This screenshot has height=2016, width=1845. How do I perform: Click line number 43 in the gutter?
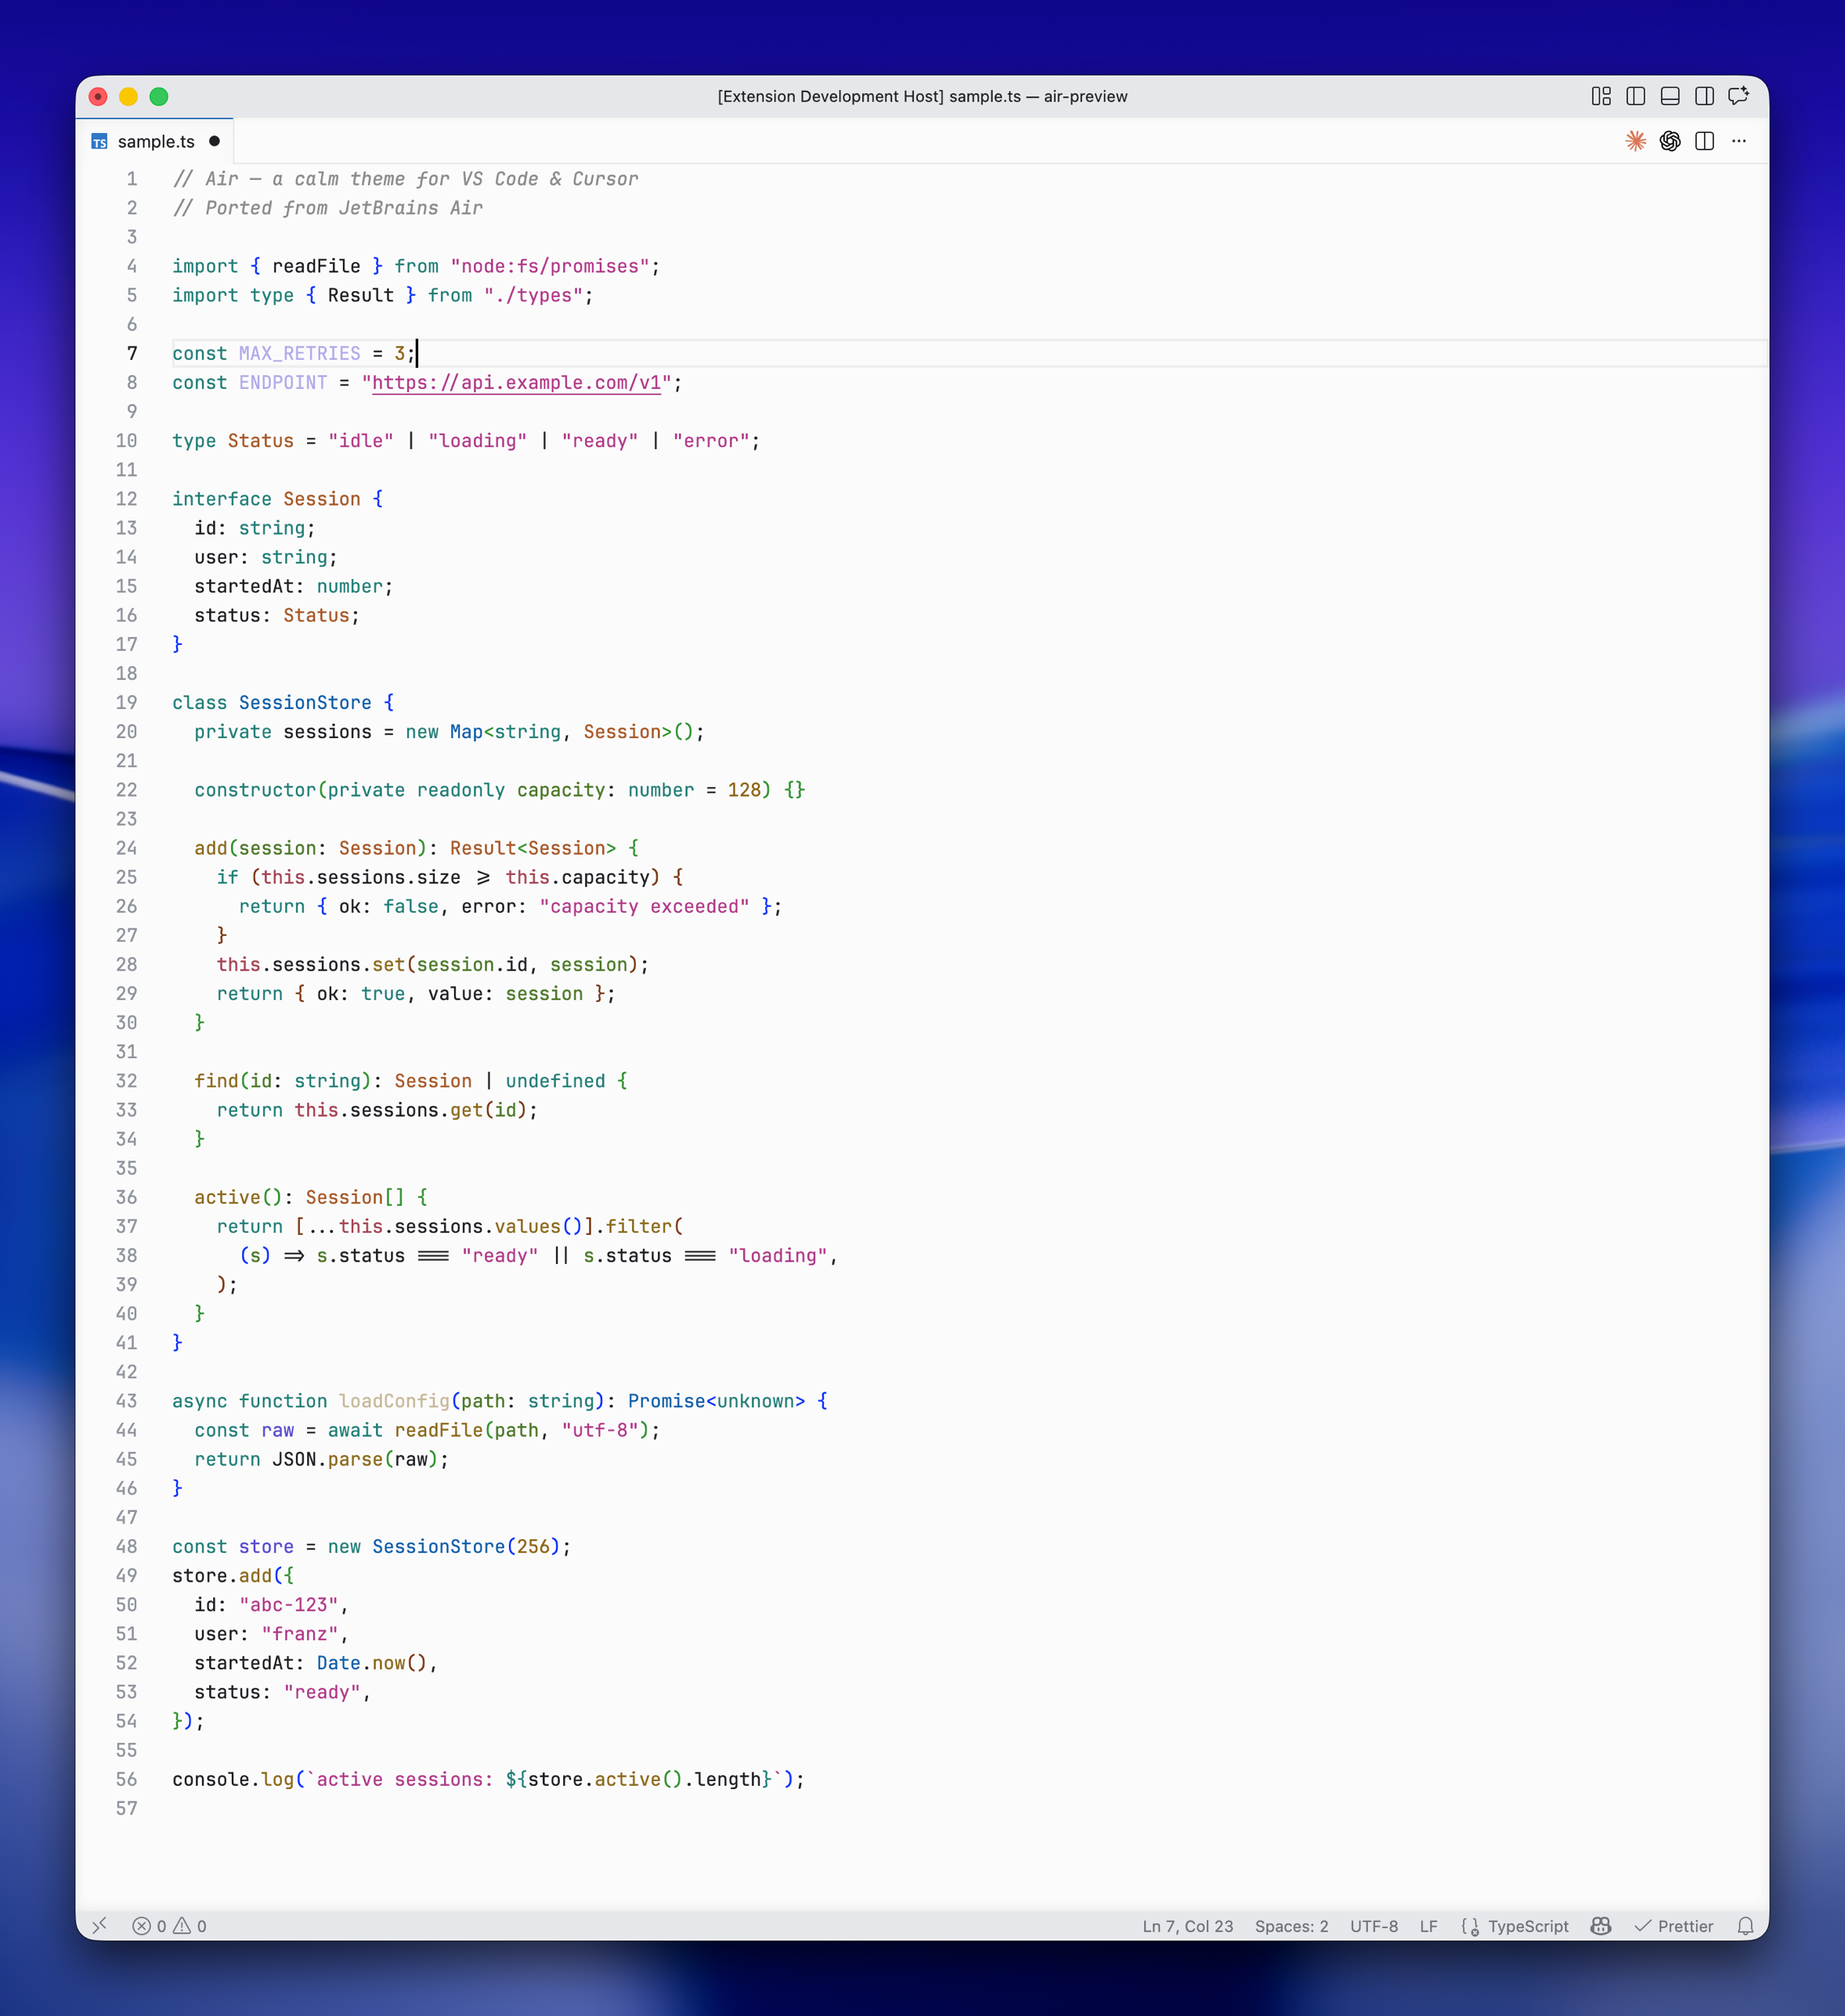tap(126, 1400)
